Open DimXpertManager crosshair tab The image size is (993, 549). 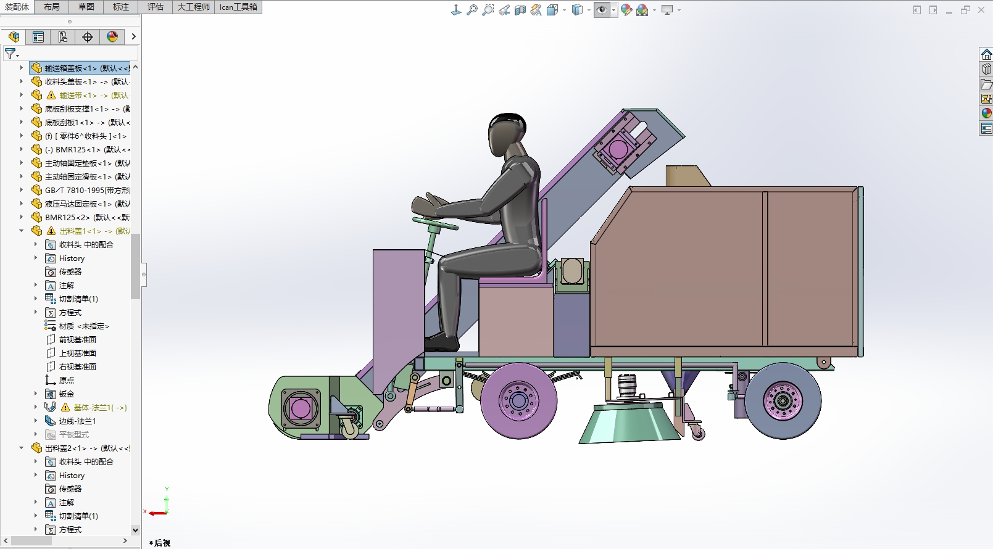point(88,37)
